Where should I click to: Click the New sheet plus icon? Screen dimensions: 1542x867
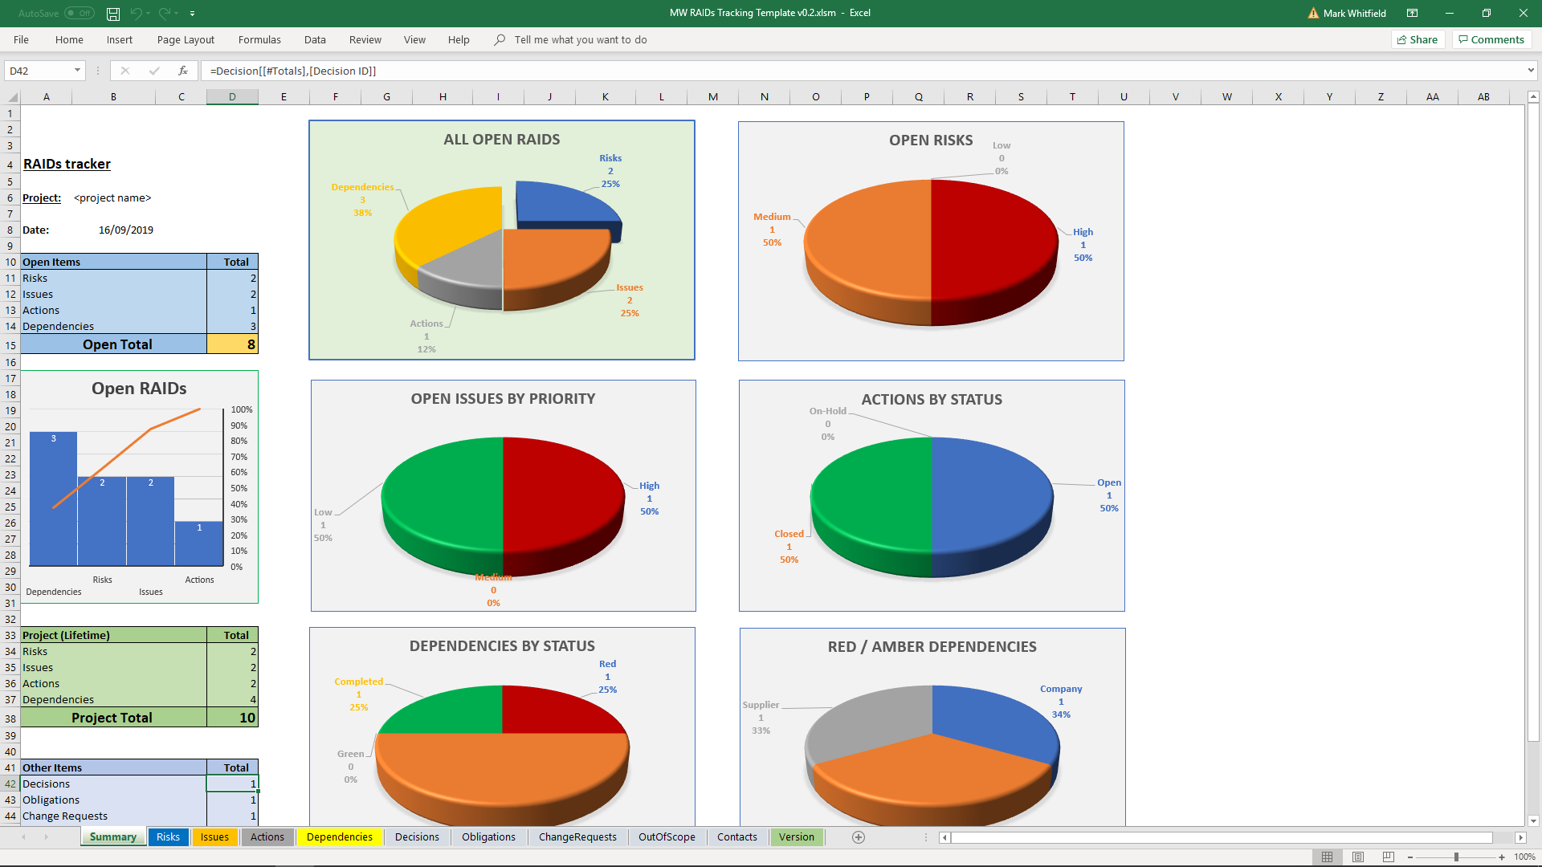(859, 837)
